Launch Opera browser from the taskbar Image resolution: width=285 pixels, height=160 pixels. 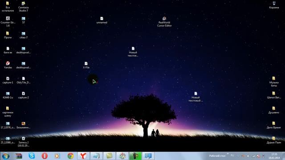coord(45,156)
